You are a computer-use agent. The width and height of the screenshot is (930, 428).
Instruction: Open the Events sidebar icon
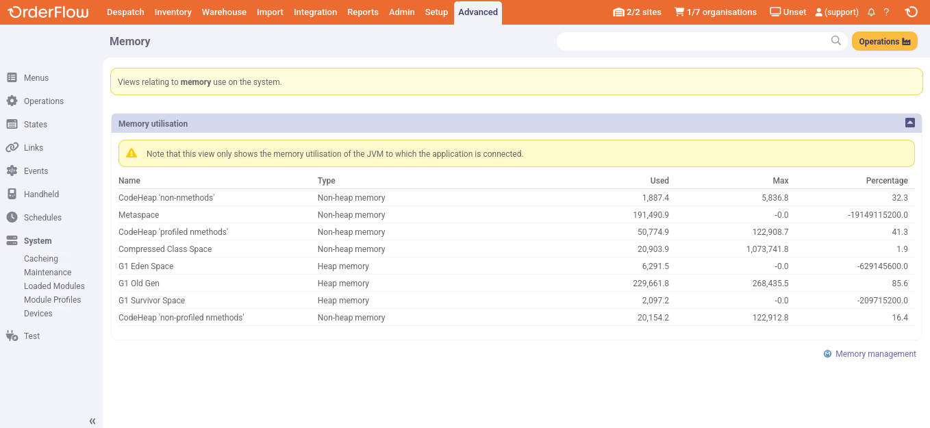(12, 171)
